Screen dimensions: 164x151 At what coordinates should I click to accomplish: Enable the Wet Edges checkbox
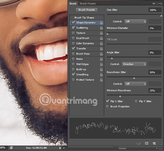pyautogui.click(x=73, y=64)
